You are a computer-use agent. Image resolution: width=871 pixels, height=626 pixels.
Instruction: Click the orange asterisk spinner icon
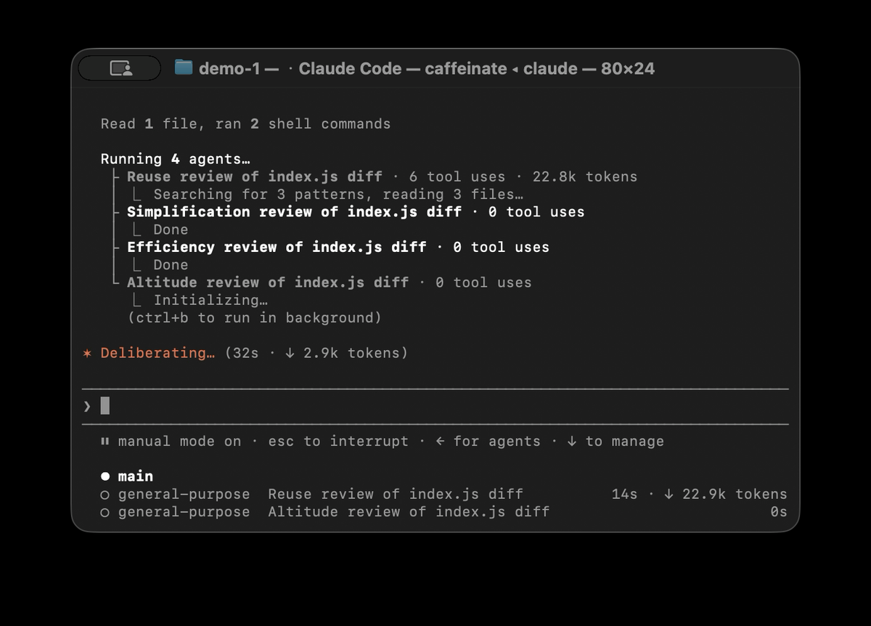click(87, 353)
